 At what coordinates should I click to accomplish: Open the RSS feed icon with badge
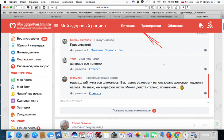coord(210,25)
